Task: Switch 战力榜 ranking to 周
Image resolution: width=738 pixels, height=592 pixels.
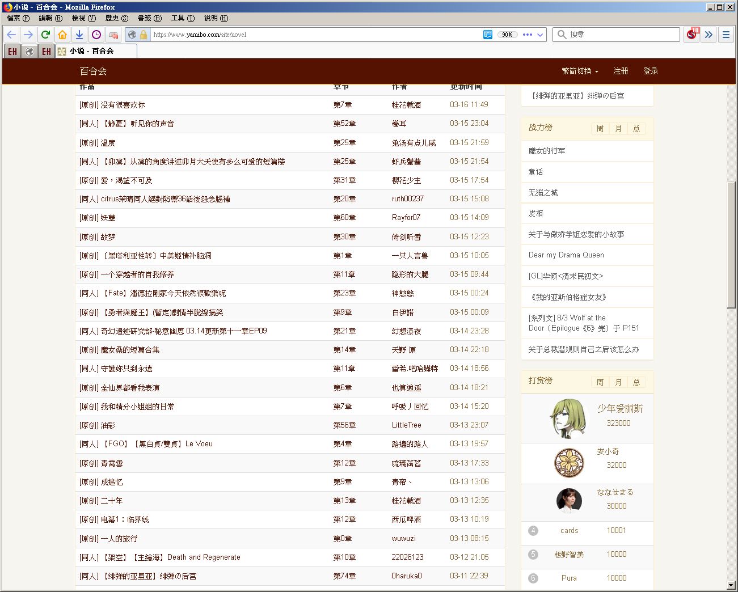Action: 600,129
